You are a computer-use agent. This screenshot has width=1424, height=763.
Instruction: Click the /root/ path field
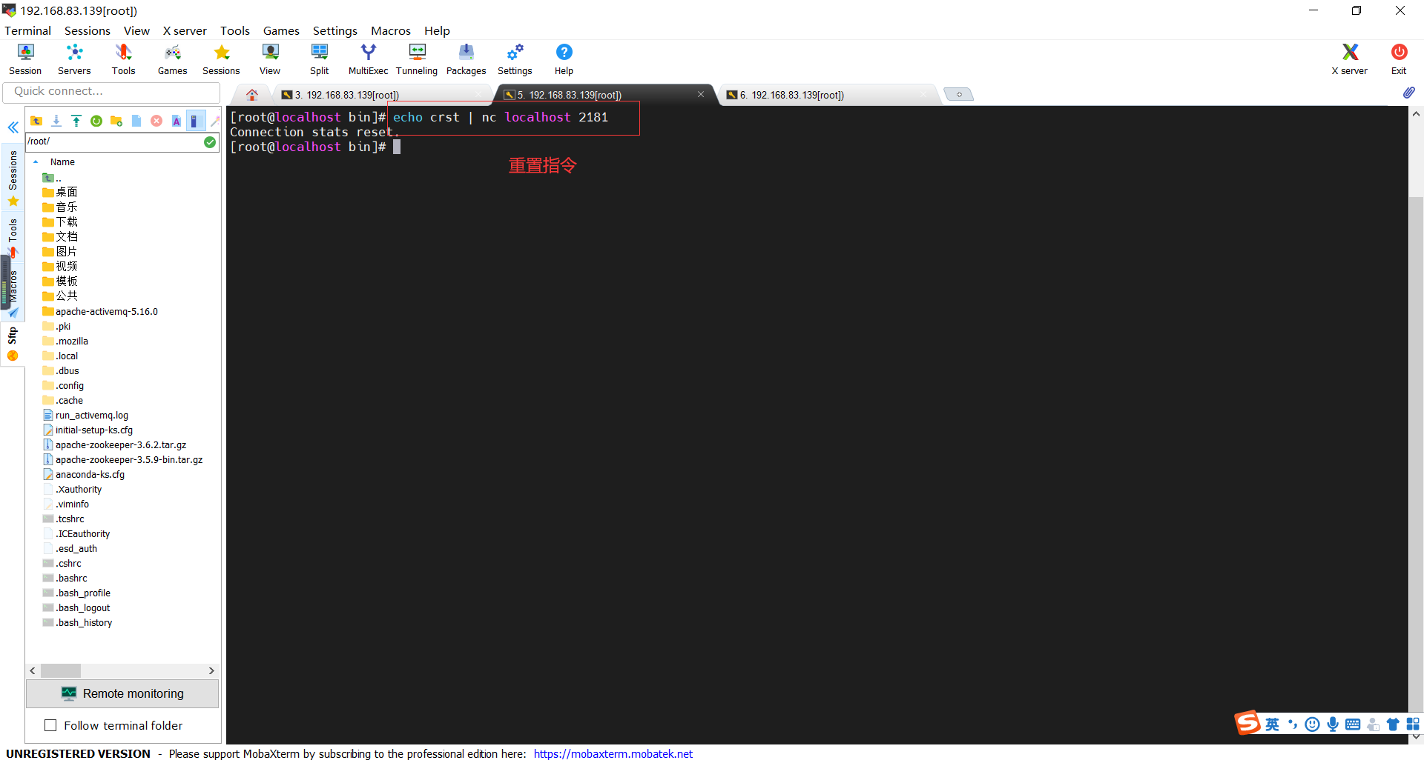(x=113, y=141)
